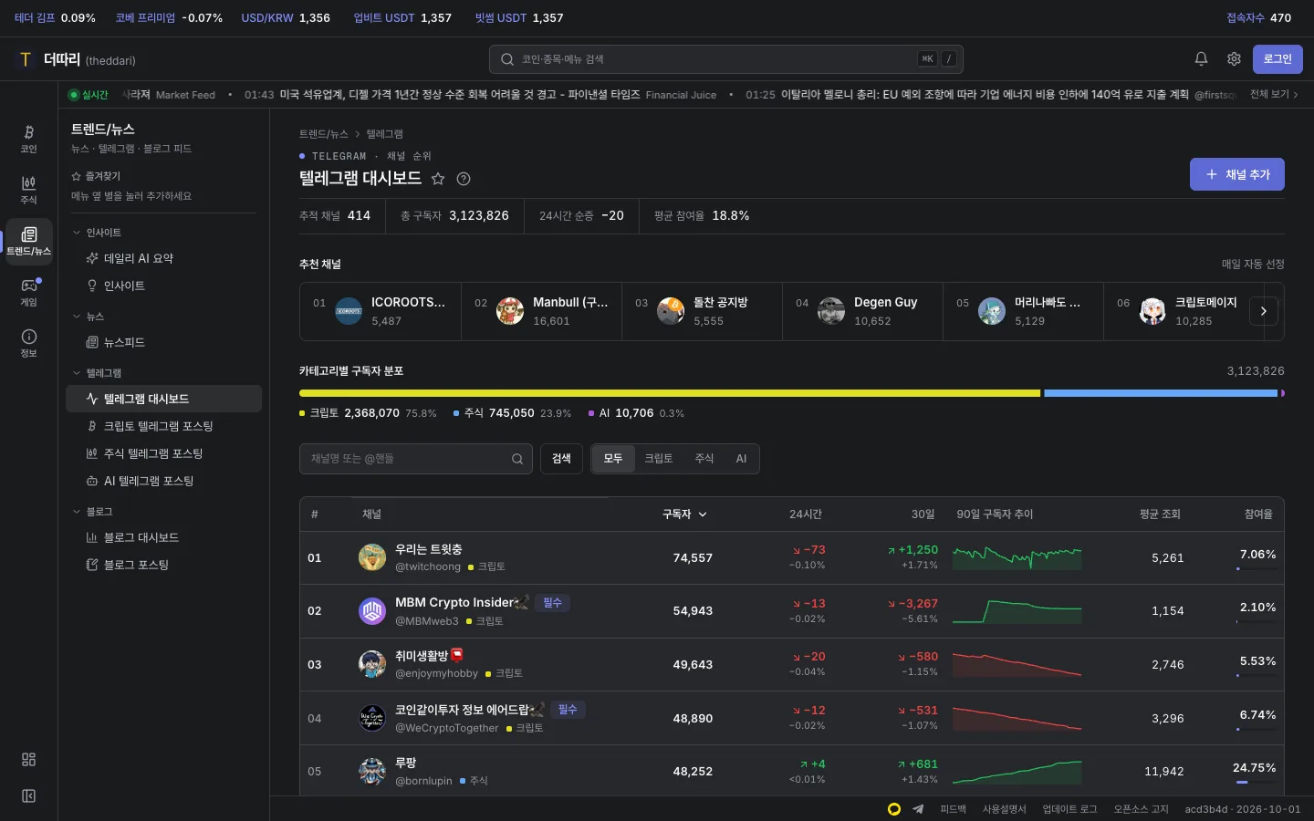Collapse the 텔레그램 sidebar group
This screenshot has width=1314, height=821.
click(97, 373)
